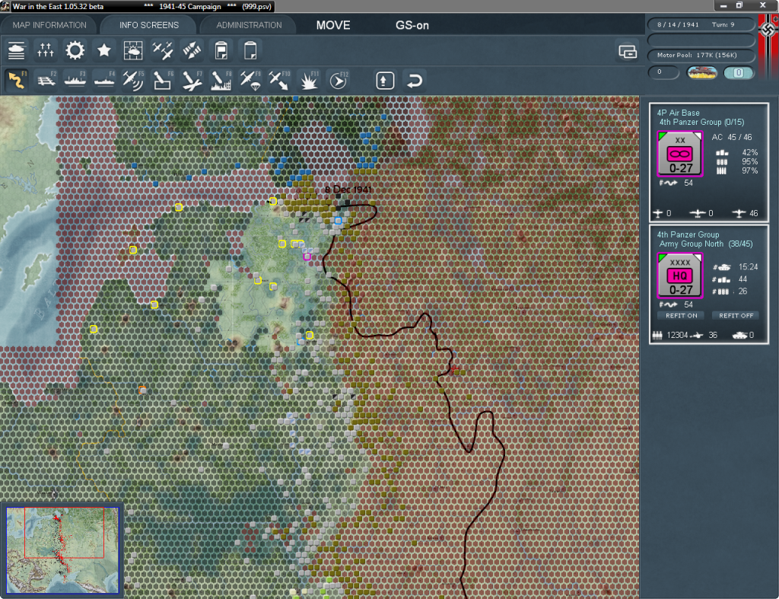Select bomb airfield F7 mode
Image resolution: width=779 pixels, height=599 pixels.
[192, 80]
